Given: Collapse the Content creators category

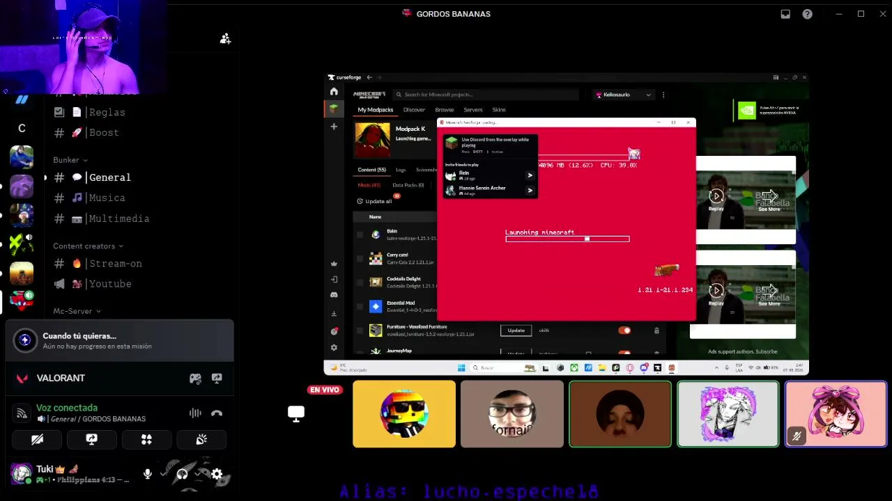Looking at the screenshot, I should coord(88,246).
